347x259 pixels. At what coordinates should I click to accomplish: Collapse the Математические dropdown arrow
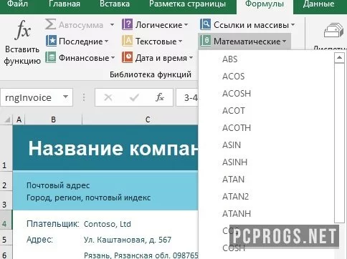(x=284, y=41)
